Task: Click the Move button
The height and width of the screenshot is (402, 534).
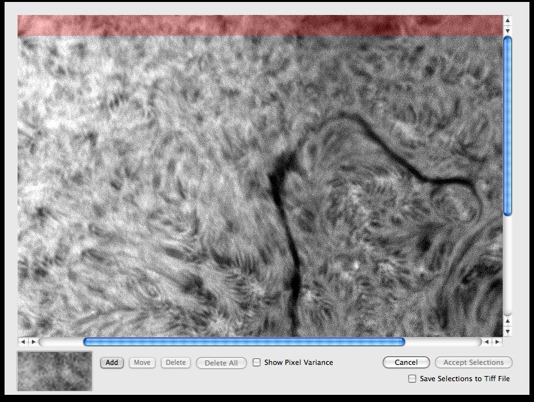Action: coord(142,362)
